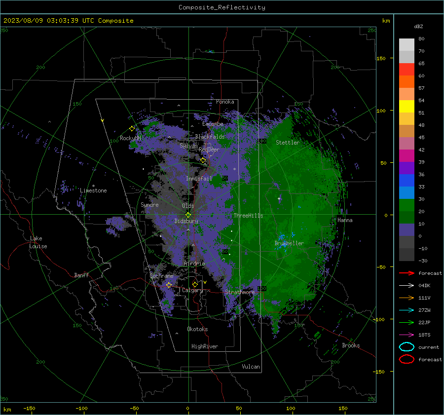
Task: Click the HighRiver label
Action: (205, 346)
